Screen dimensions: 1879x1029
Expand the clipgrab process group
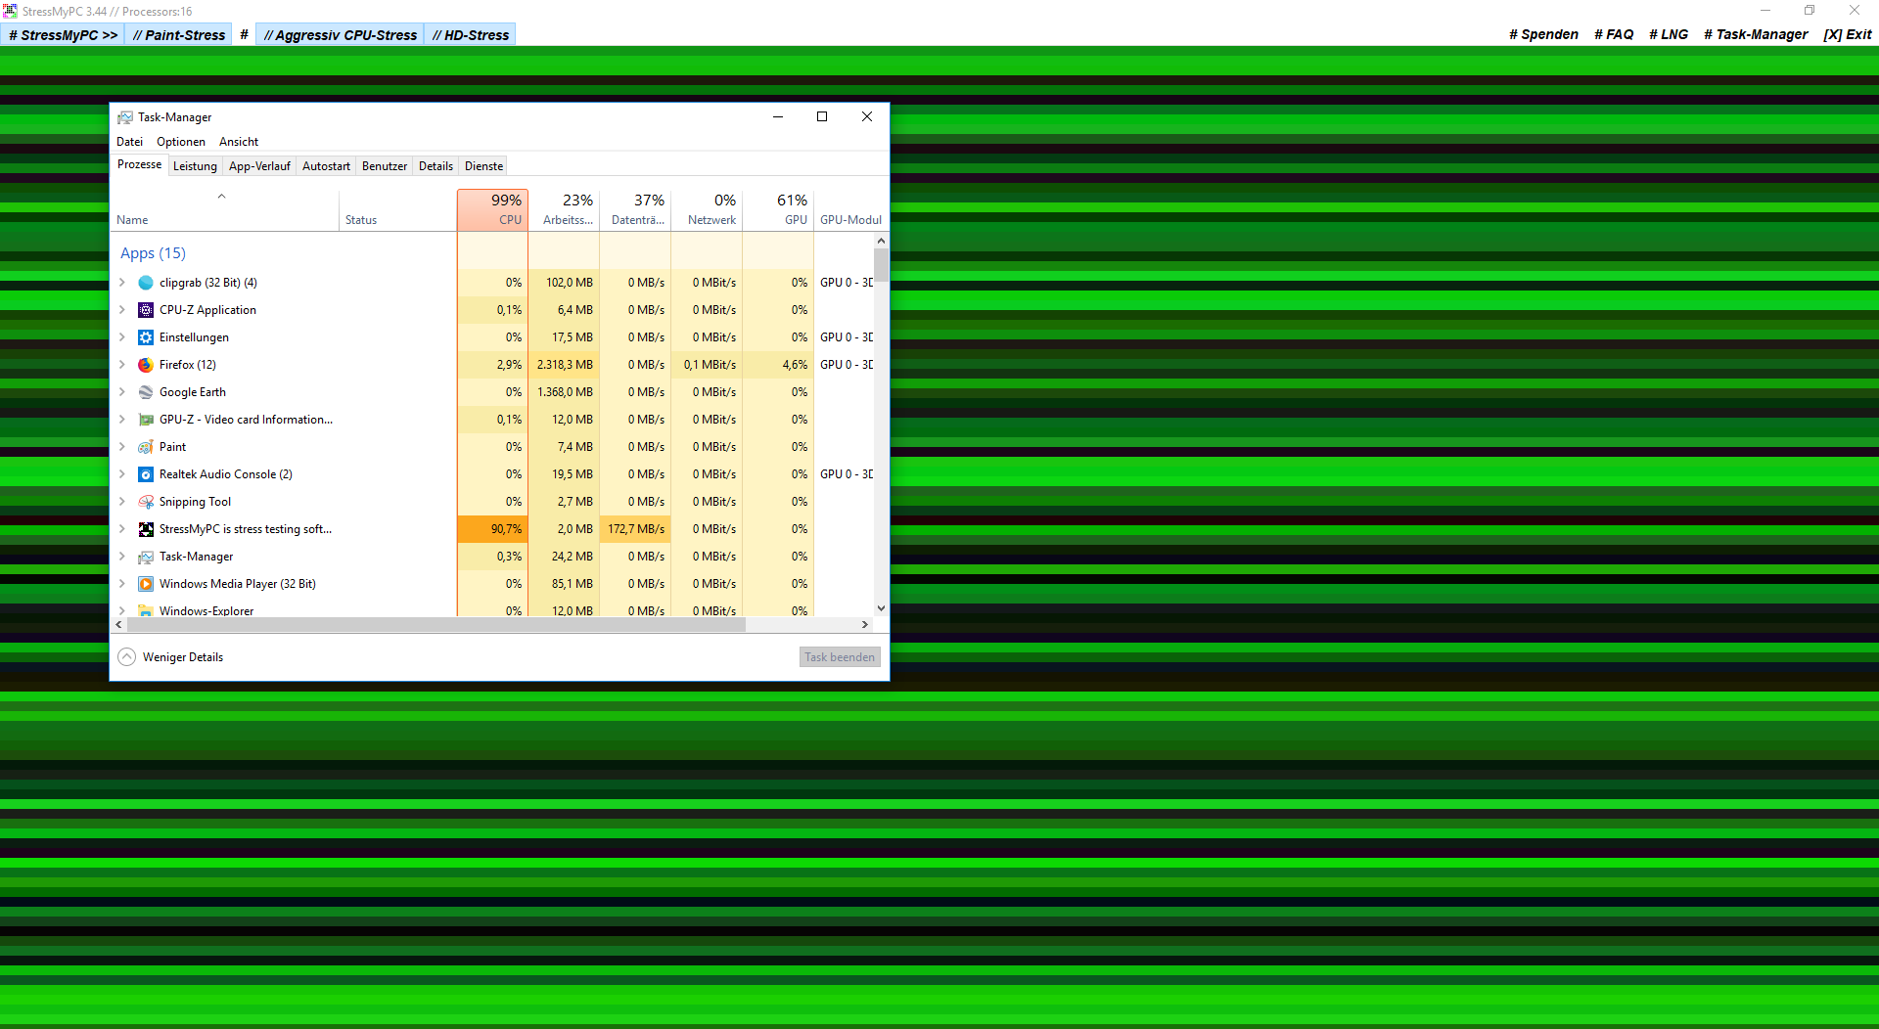point(122,283)
